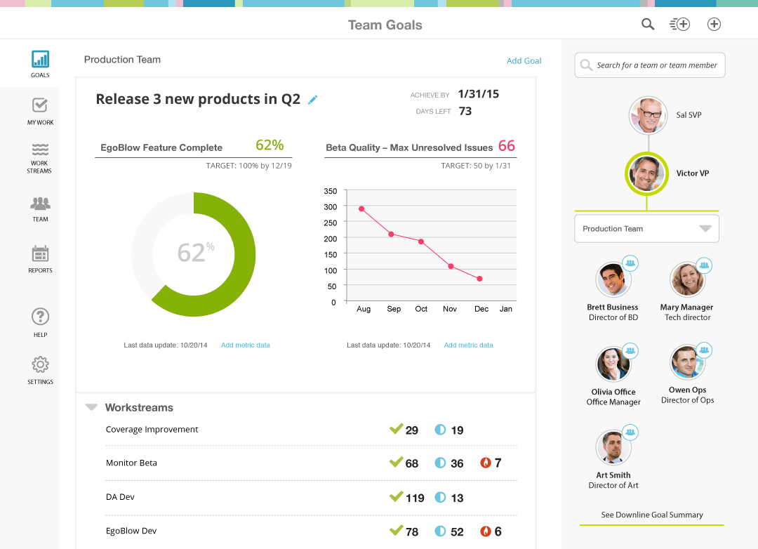Image resolution: width=758 pixels, height=549 pixels.
Task: Edit the Release 3 new products goal title
Action: [x=312, y=100]
